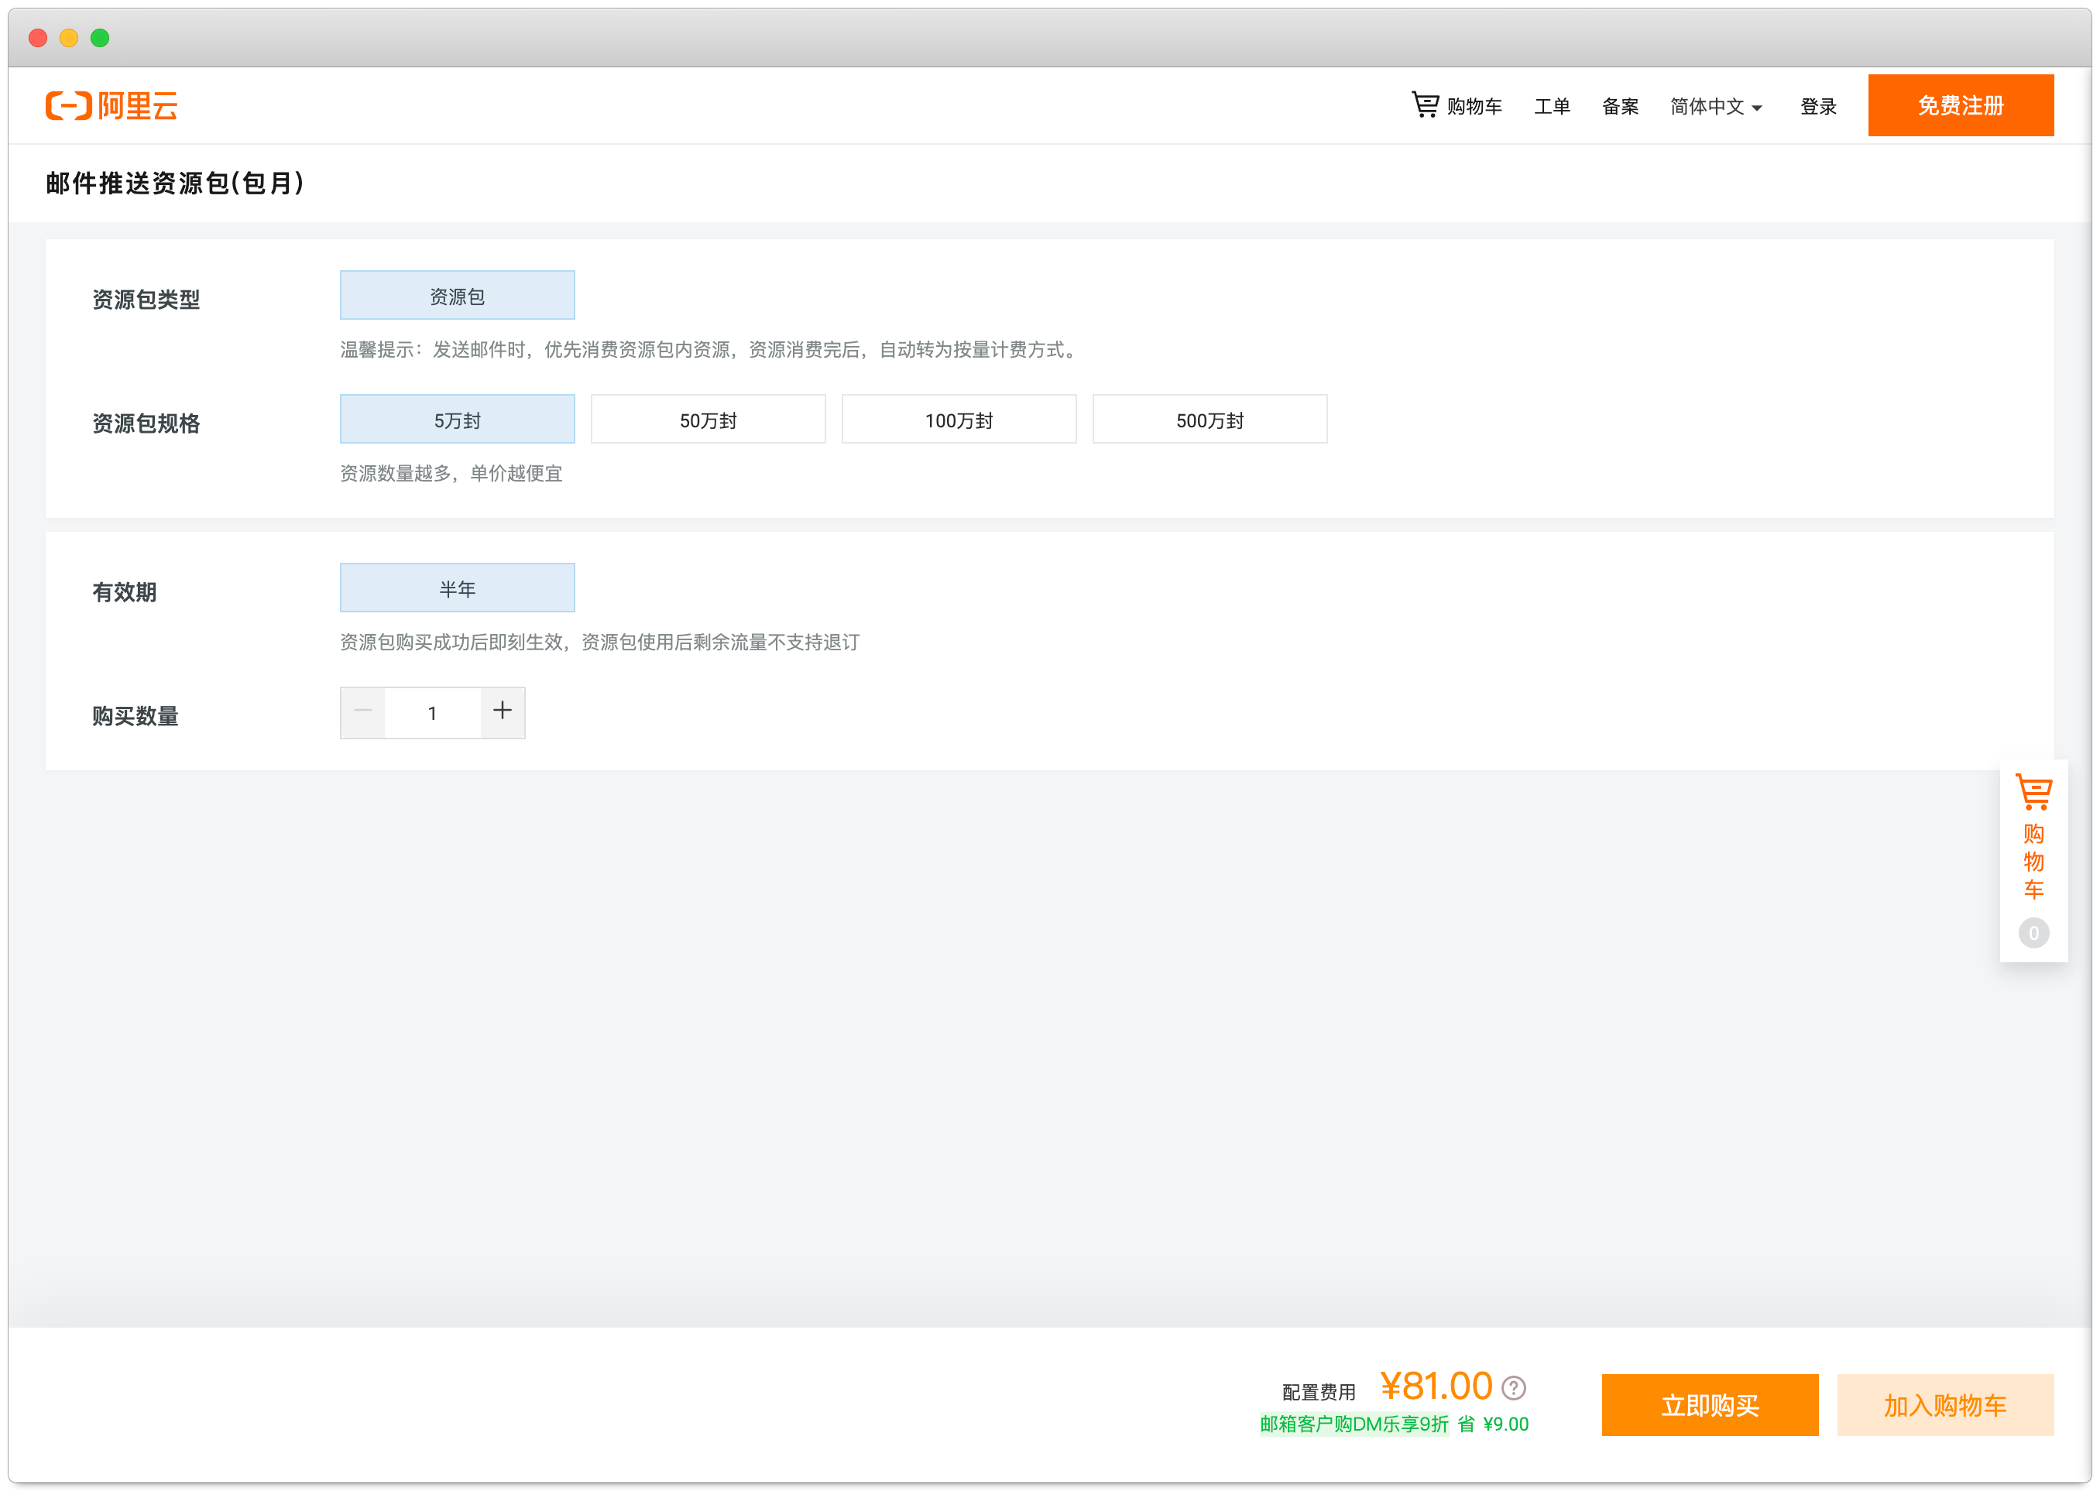Open the shopping cart icon in header
This screenshot has height=1491, width=2100.
click(1424, 105)
